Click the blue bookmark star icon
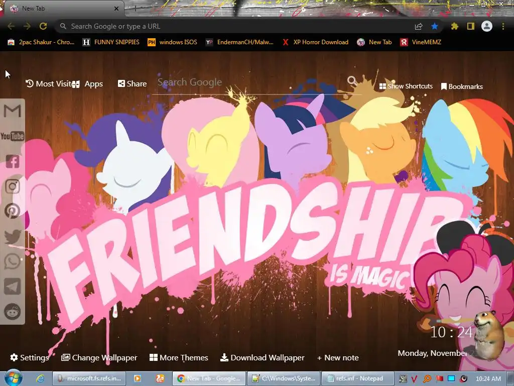This screenshot has width=514, height=386. [x=435, y=26]
